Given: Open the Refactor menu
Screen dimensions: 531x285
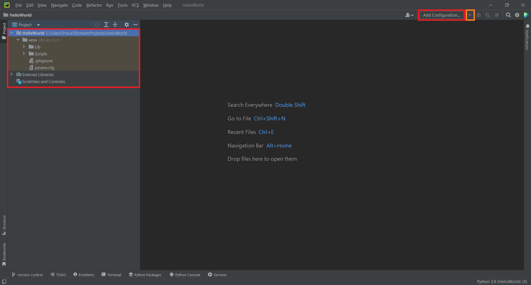Looking at the screenshot, I should point(94,5).
